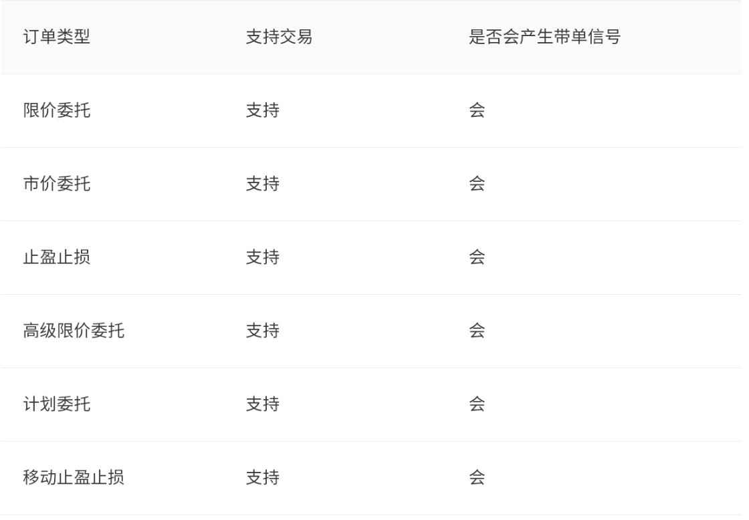The height and width of the screenshot is (520, 749).
Task: Click 支持 in the 限价委托 row
Action: click(262, 111)
